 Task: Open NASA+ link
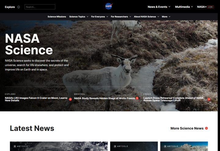coord(202,7)
